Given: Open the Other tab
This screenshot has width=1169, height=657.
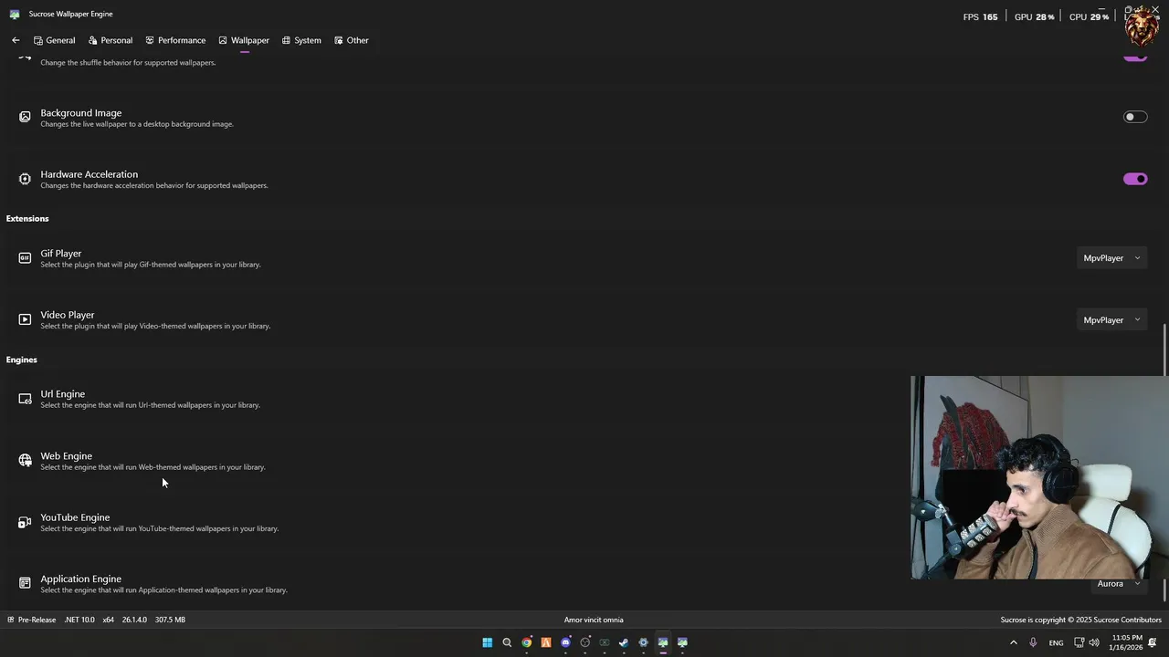Looking at the screenshot, I should [352, 40].
